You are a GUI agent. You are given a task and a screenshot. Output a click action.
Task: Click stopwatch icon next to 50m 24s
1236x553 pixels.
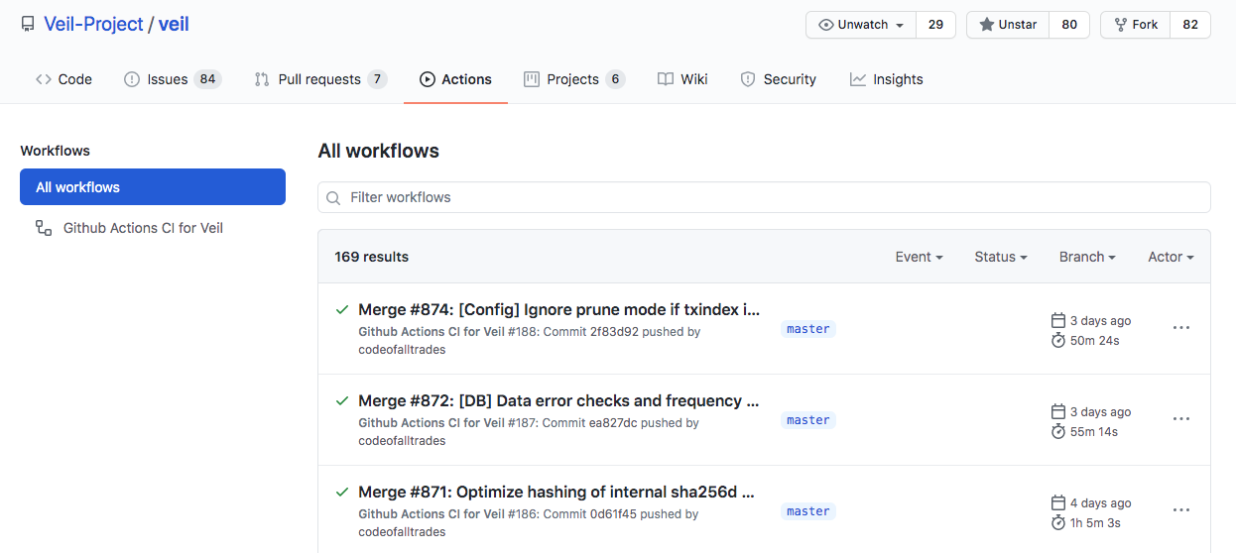1057,340
